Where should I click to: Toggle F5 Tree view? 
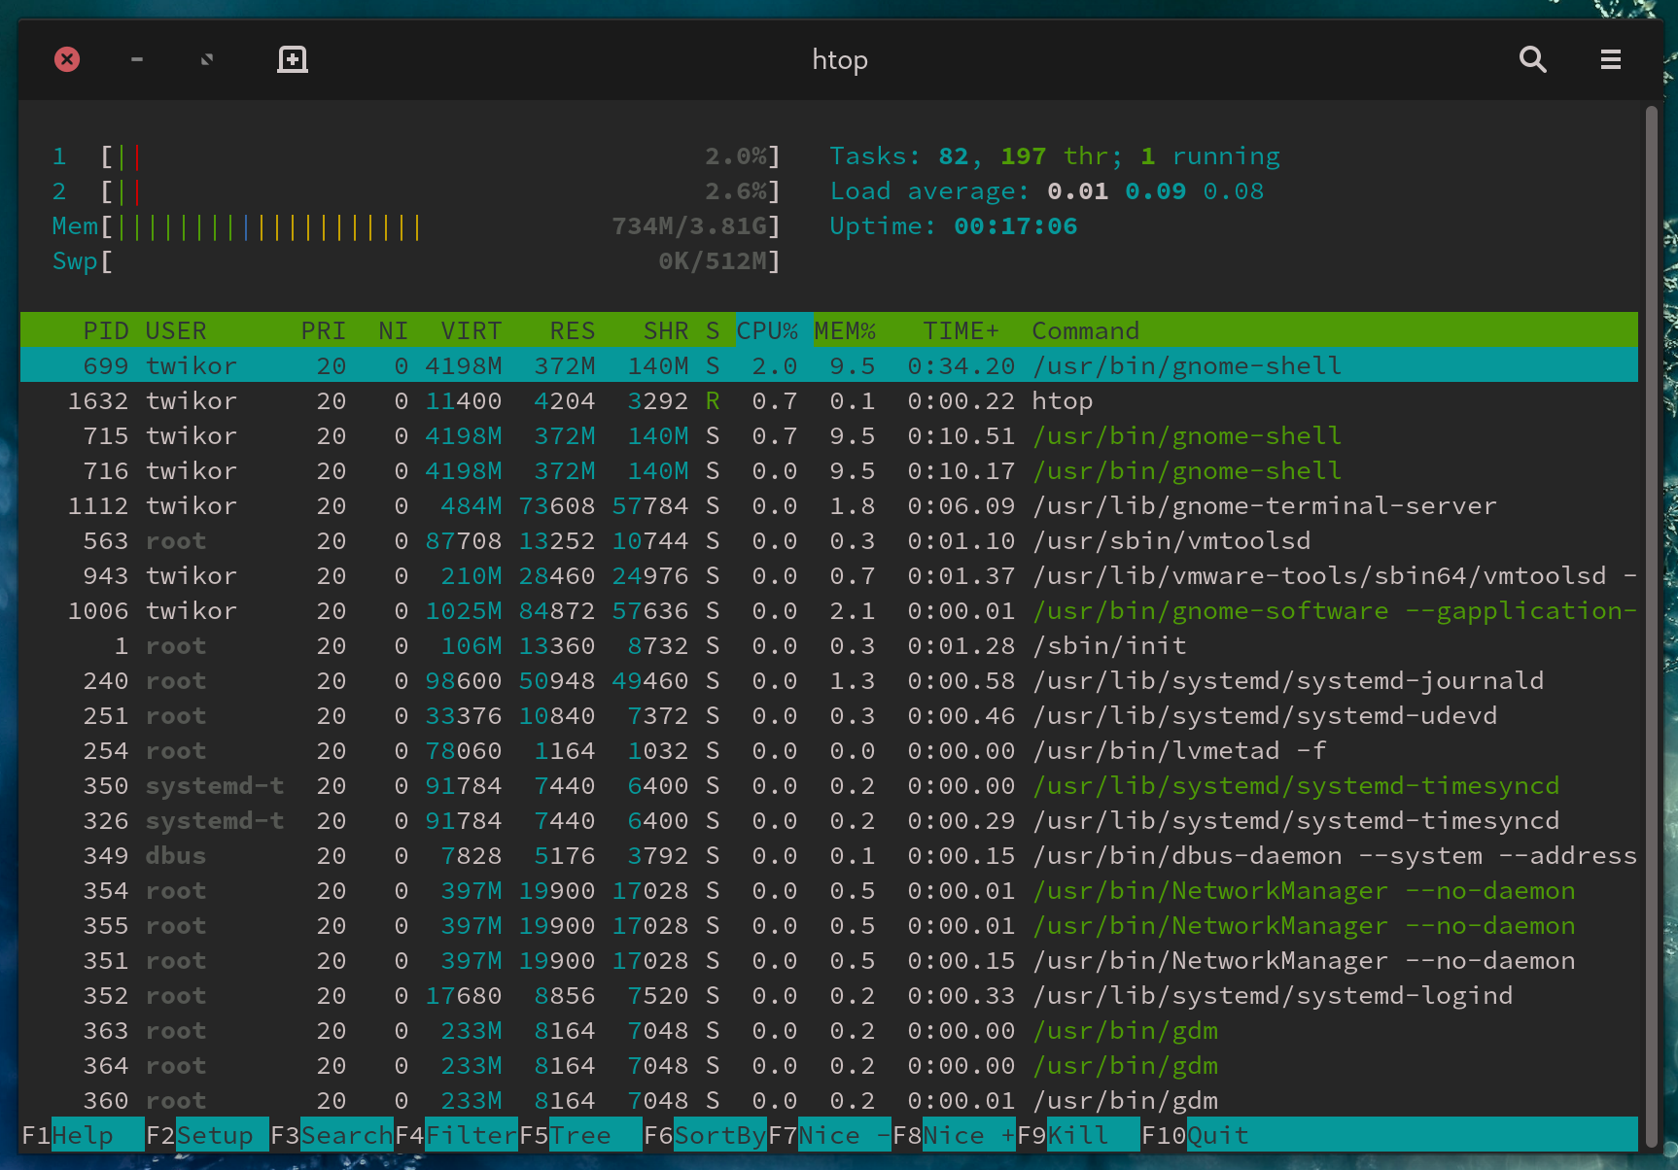point(579,1135)
